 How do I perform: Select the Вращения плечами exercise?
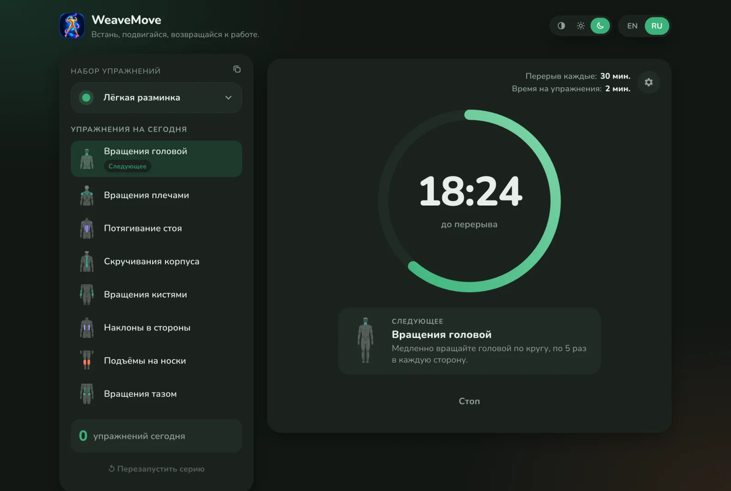[156, 195]
